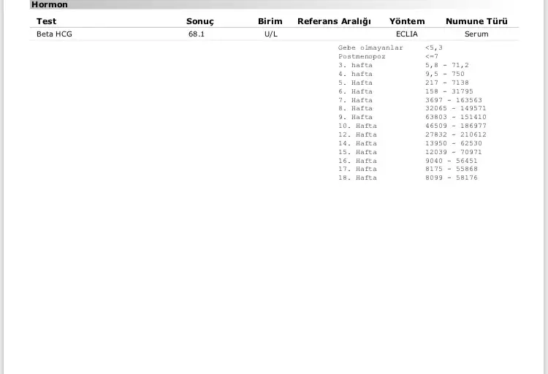Click the Numune Türü column header
Viewport: 548px width, 374px height.
tap(476, 21)
